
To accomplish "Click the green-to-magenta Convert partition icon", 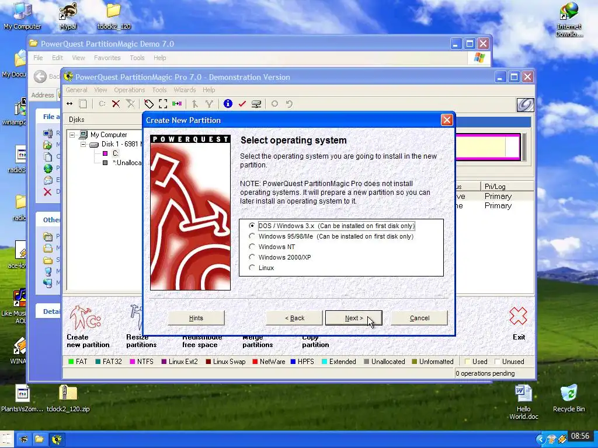I will tap(177, 104).
